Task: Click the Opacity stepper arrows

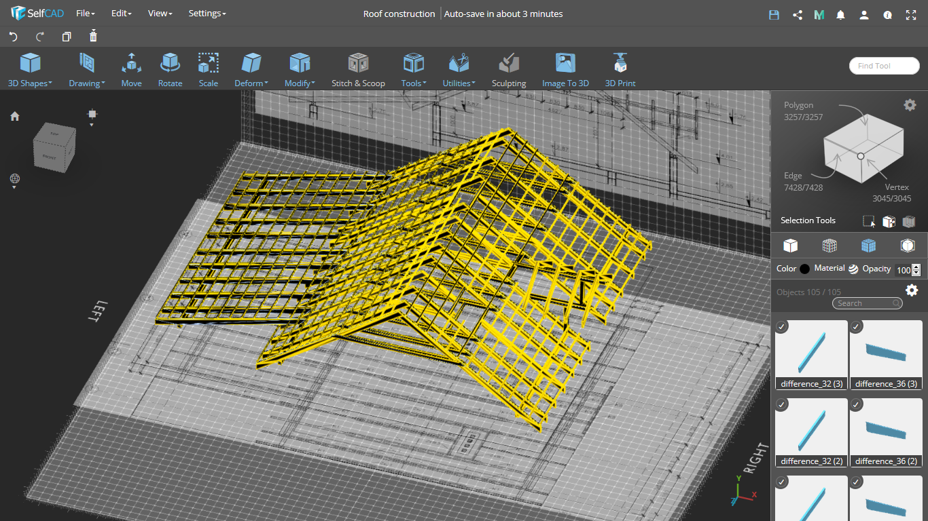Action: [916, 270]
